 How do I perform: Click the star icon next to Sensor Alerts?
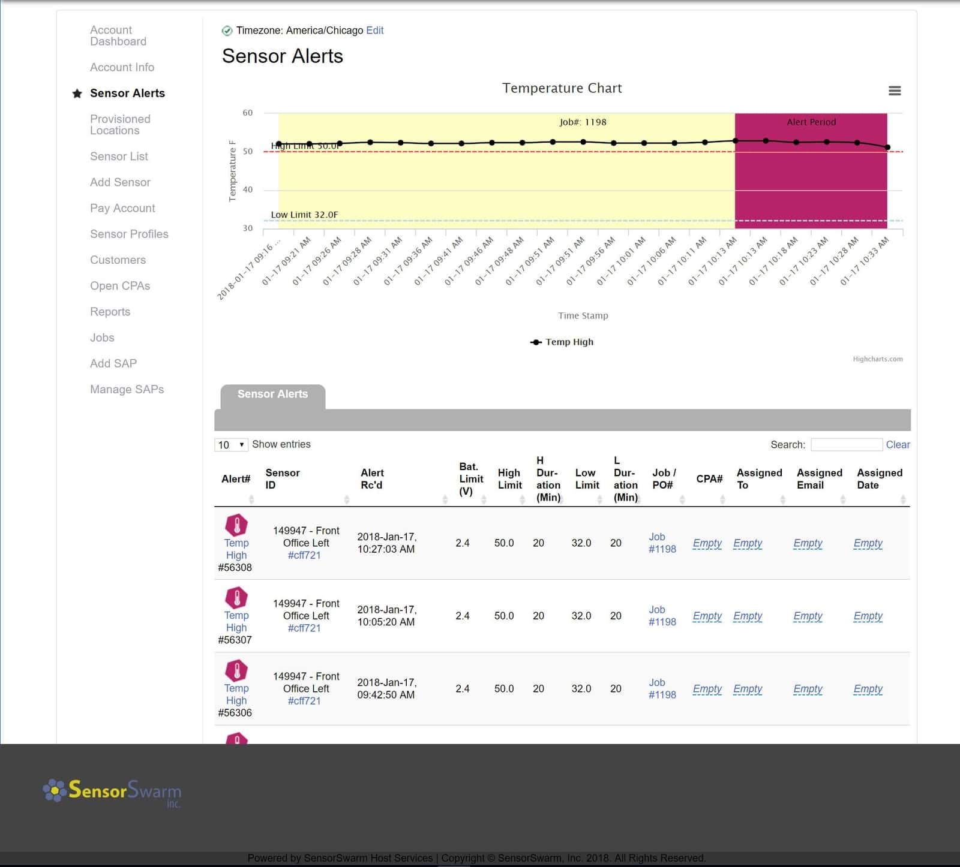pyautogui.click(x=76, y=94)
